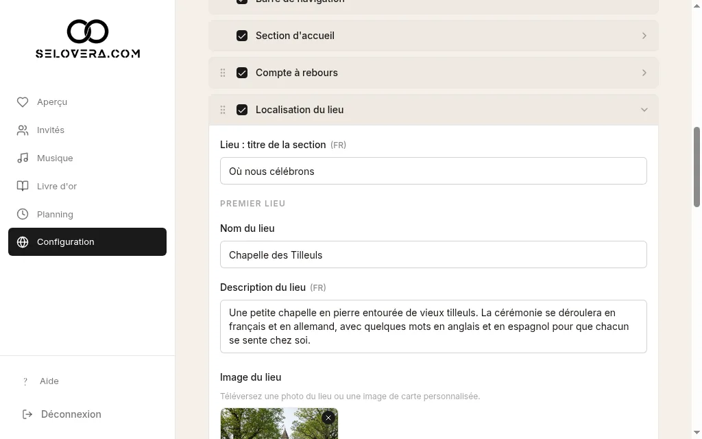Grab the drag handle of Localisation du lieu
702x439 pixels.
pyautogui.click(x=223, y=110)
